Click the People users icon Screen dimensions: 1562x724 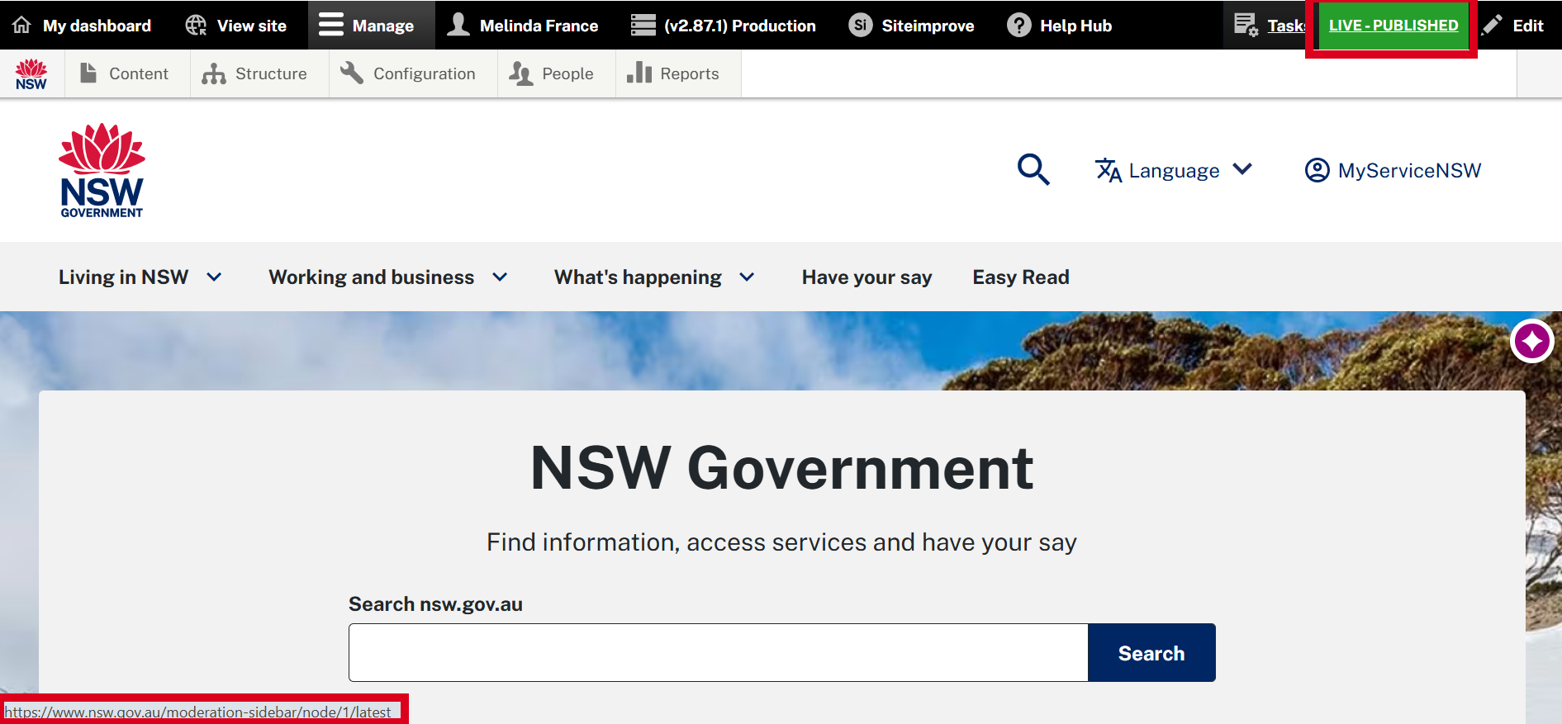[x=520, y=73]
